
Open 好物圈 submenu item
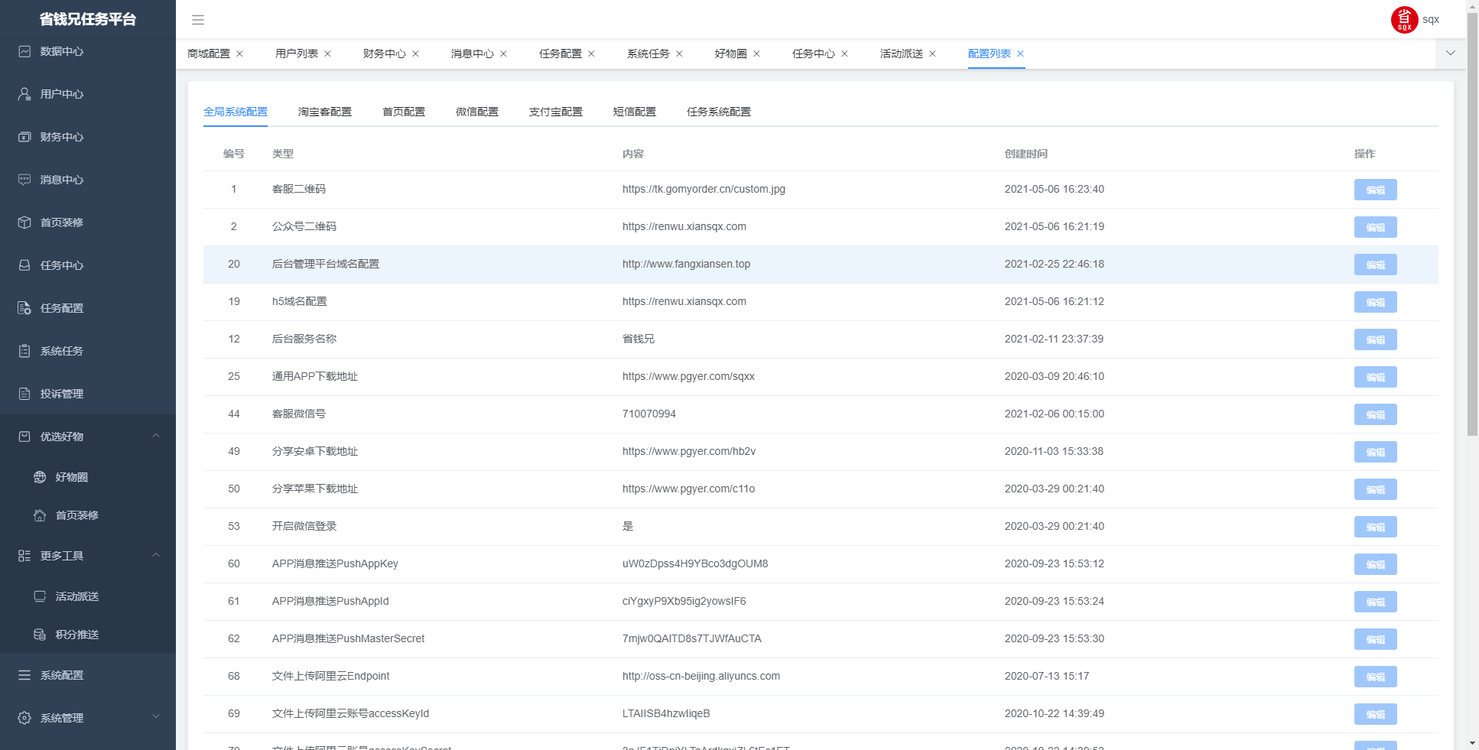pos(71,477)
